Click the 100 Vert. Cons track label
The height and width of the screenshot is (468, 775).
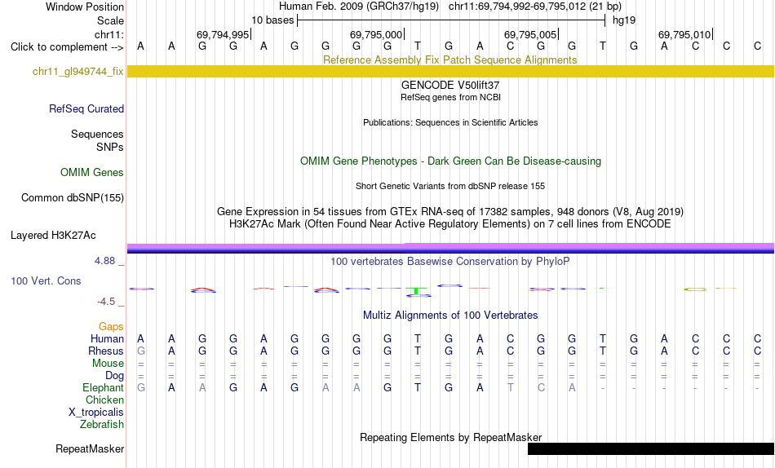pos(46,280)
